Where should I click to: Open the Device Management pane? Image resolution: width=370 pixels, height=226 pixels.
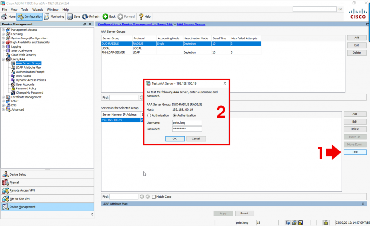(47, 207)
